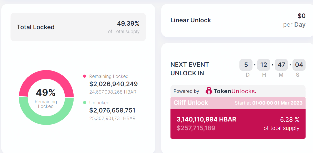This screenshot has height=153, width=313.
Task: Click the green Unlocked legend dot
Action: (85, 103)
